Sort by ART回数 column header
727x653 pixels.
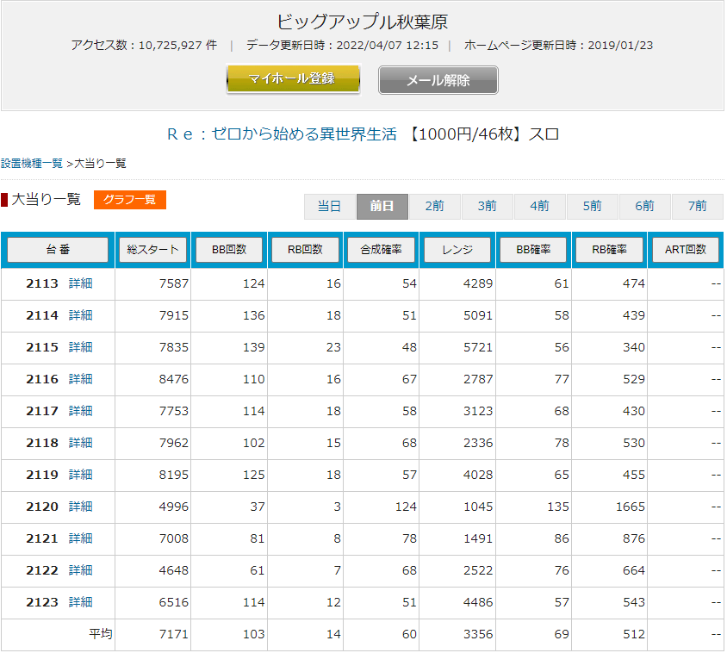[686, 250]
